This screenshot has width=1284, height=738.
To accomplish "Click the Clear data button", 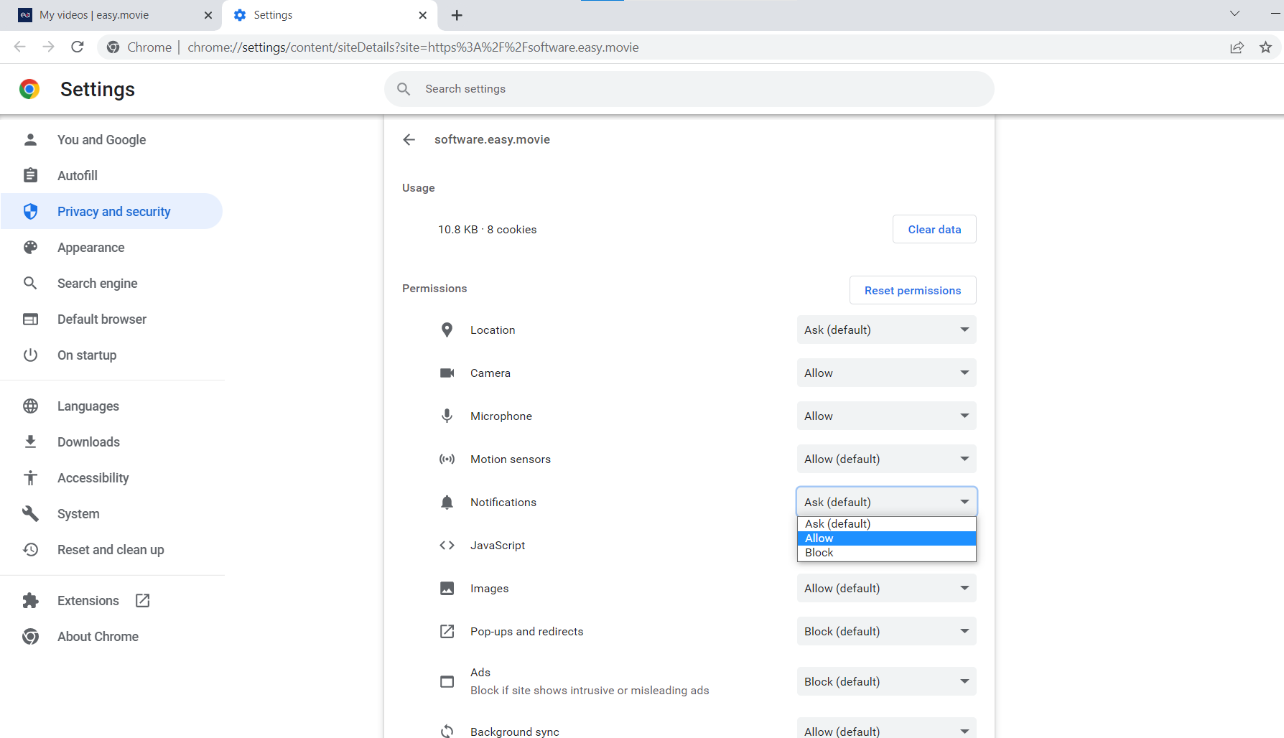I will [934, 229].
